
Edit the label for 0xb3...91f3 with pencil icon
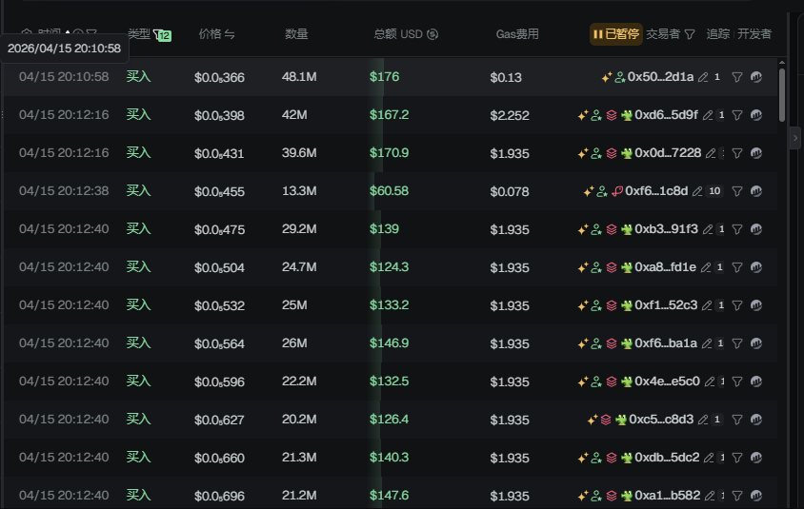[708, 229]
